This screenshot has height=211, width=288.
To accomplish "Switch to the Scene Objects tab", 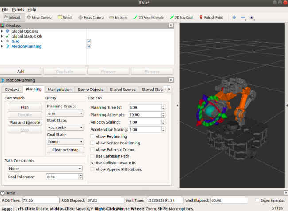I will tap(91, 90).
